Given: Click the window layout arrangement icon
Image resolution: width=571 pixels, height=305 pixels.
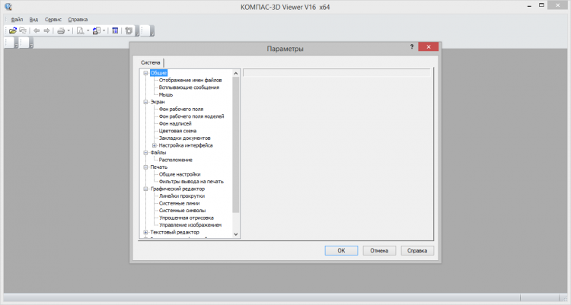Looking at the screenshot, I should [96, 31].
